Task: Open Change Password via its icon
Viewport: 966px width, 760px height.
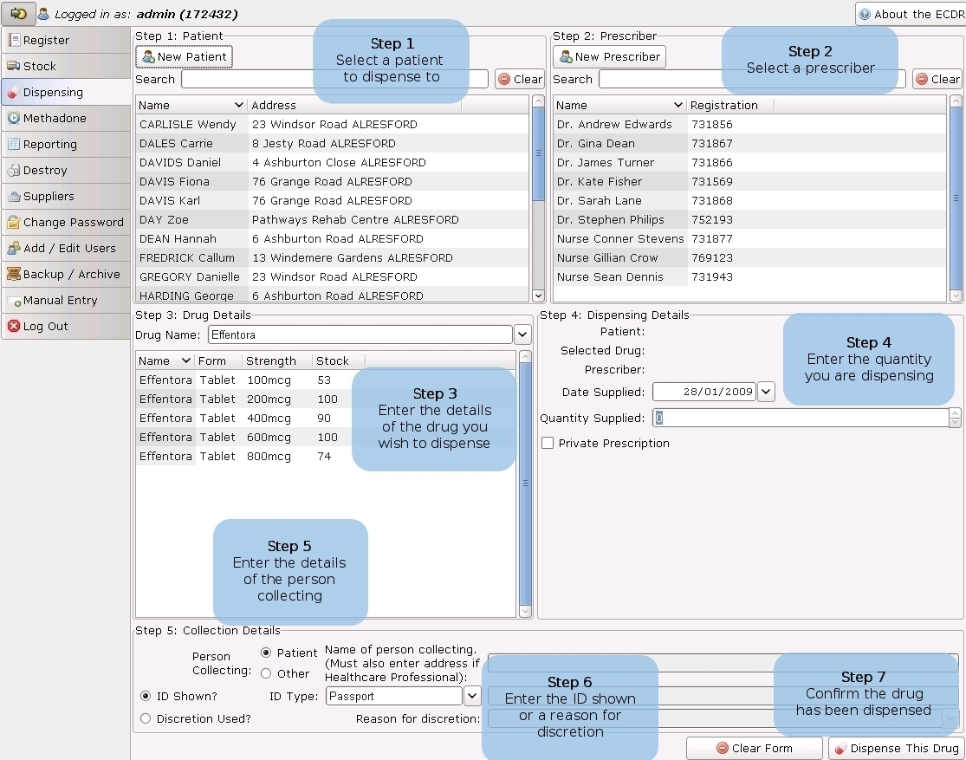Action: [x=14, y=222]
